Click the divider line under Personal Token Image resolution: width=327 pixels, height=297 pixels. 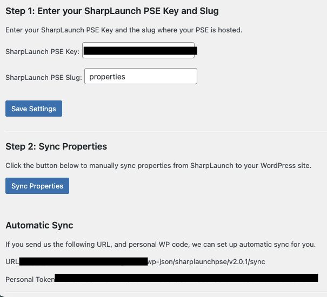pos(163,292)
